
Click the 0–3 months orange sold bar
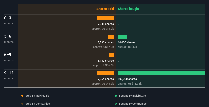tap(105, 18)
